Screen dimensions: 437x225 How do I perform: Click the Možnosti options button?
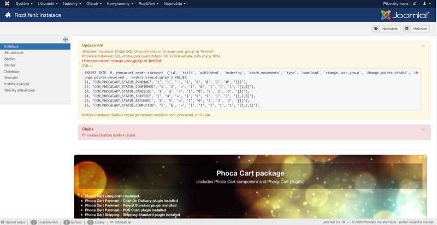(416, 29)
